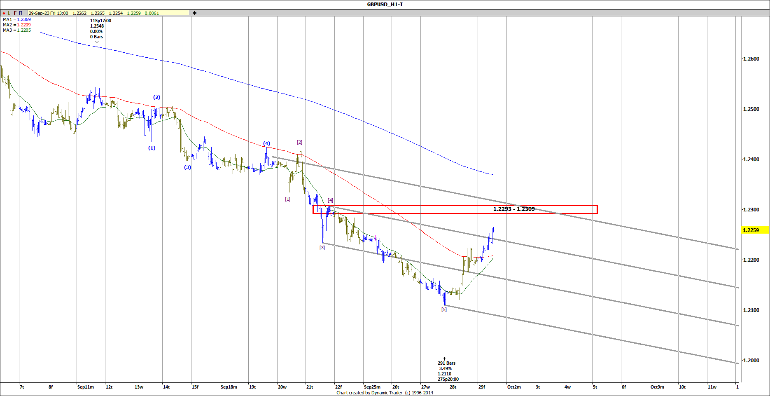Click the yellow 1.2259 current price tag
770x396 pixels.
pyautogui.click(x=755, y=230)
